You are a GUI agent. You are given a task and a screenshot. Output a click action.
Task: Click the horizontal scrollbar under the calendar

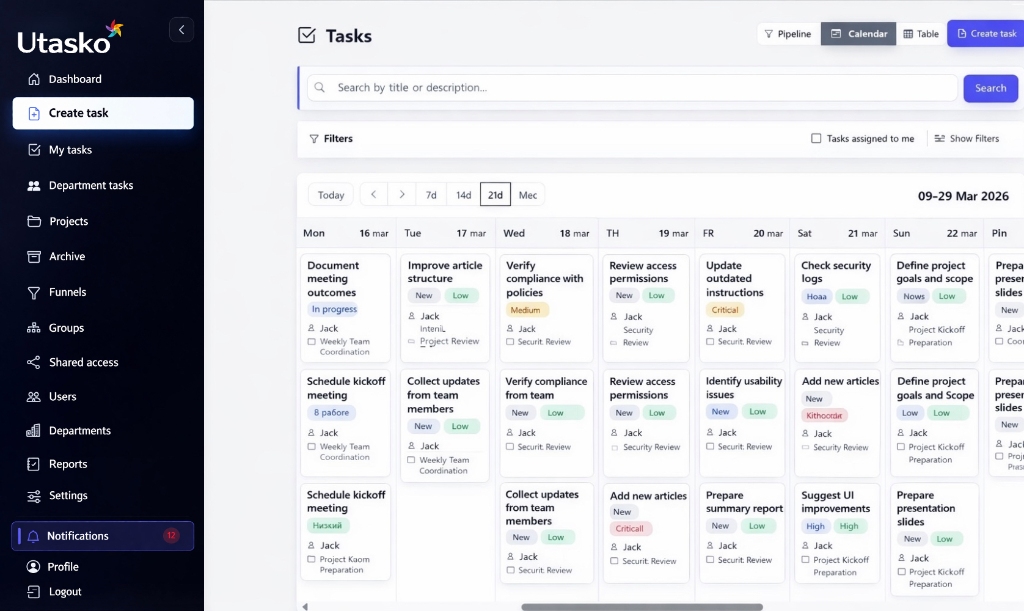(x=642, y=607)
